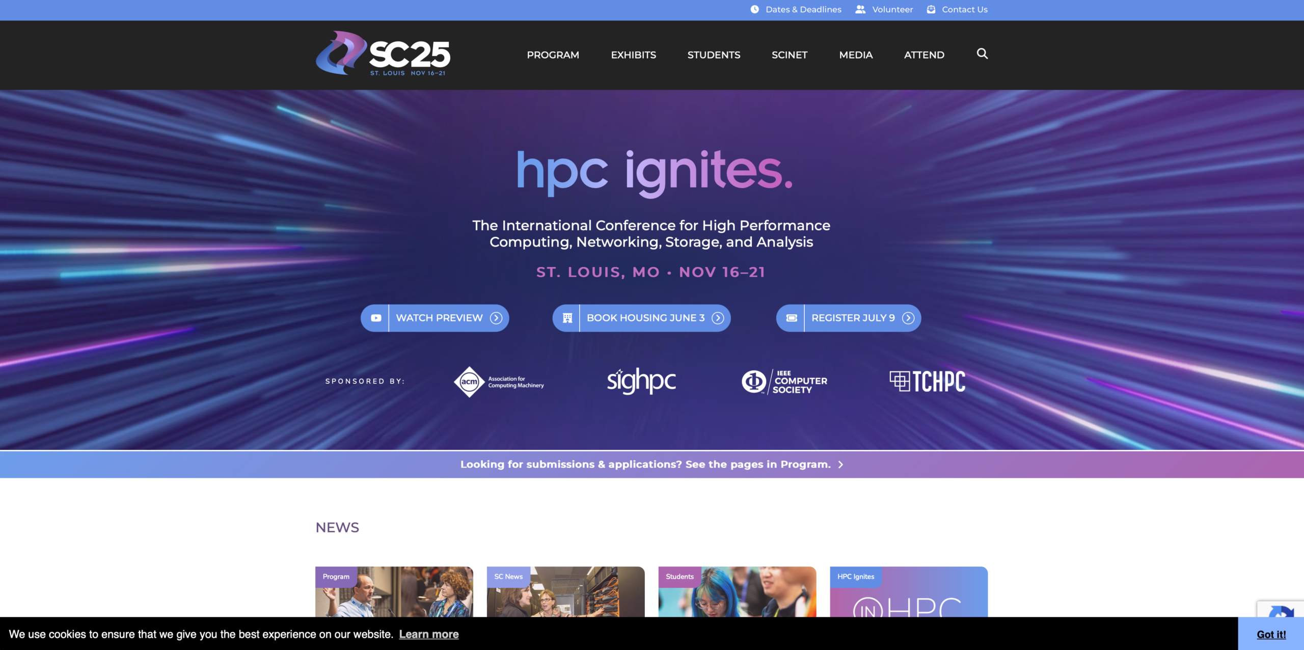
Task: Click the sighpc sponsor logo
Action: click(641, 381)
